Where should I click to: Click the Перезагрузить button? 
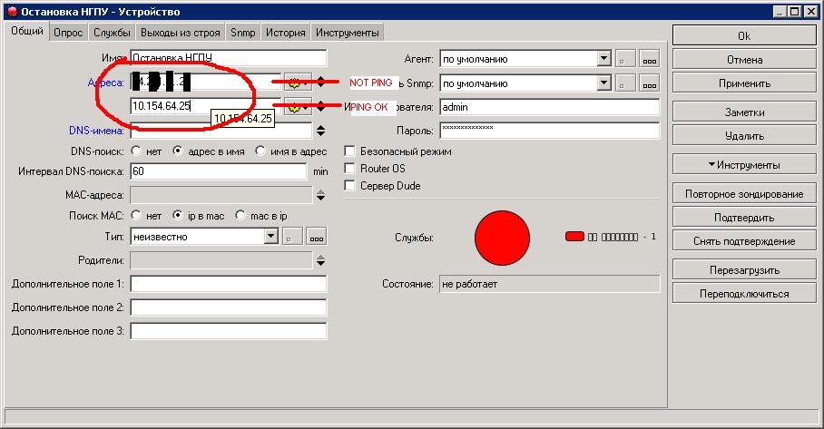pos(744,270)
